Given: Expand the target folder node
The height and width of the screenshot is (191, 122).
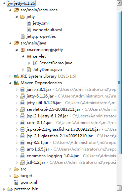Looking at the screenshot, I should (10, 176).
